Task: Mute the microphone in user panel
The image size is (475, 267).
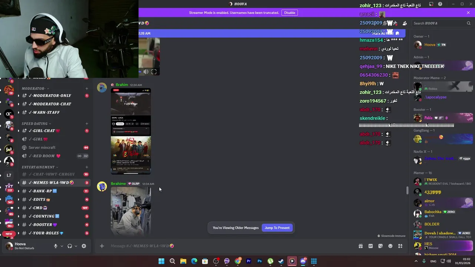Action: (x=56, y=246)
